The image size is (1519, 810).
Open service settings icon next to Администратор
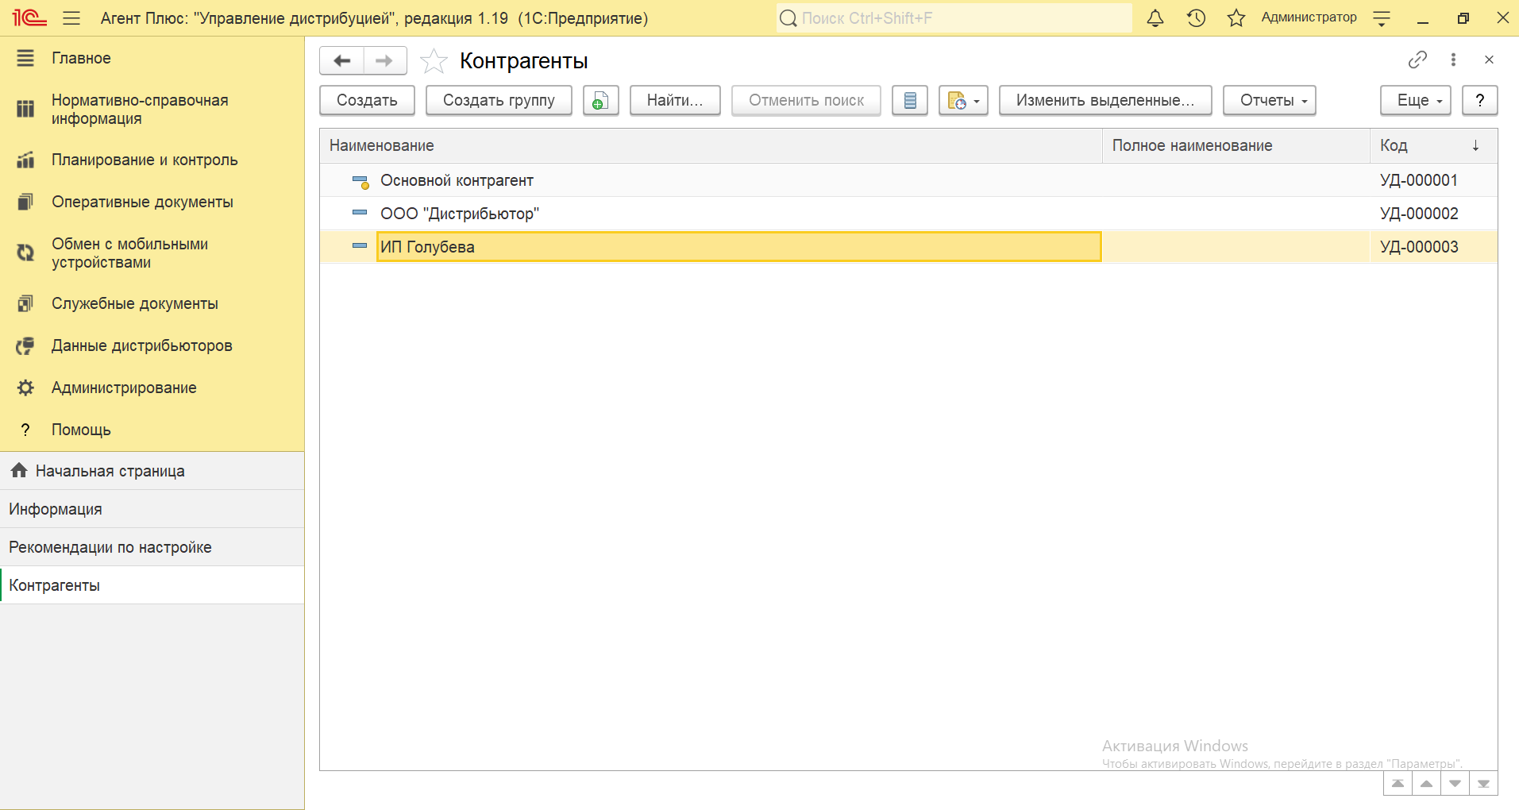[x=1382, y=17]
